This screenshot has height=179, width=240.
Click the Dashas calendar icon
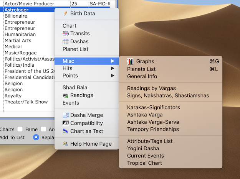tap(66, 41)
